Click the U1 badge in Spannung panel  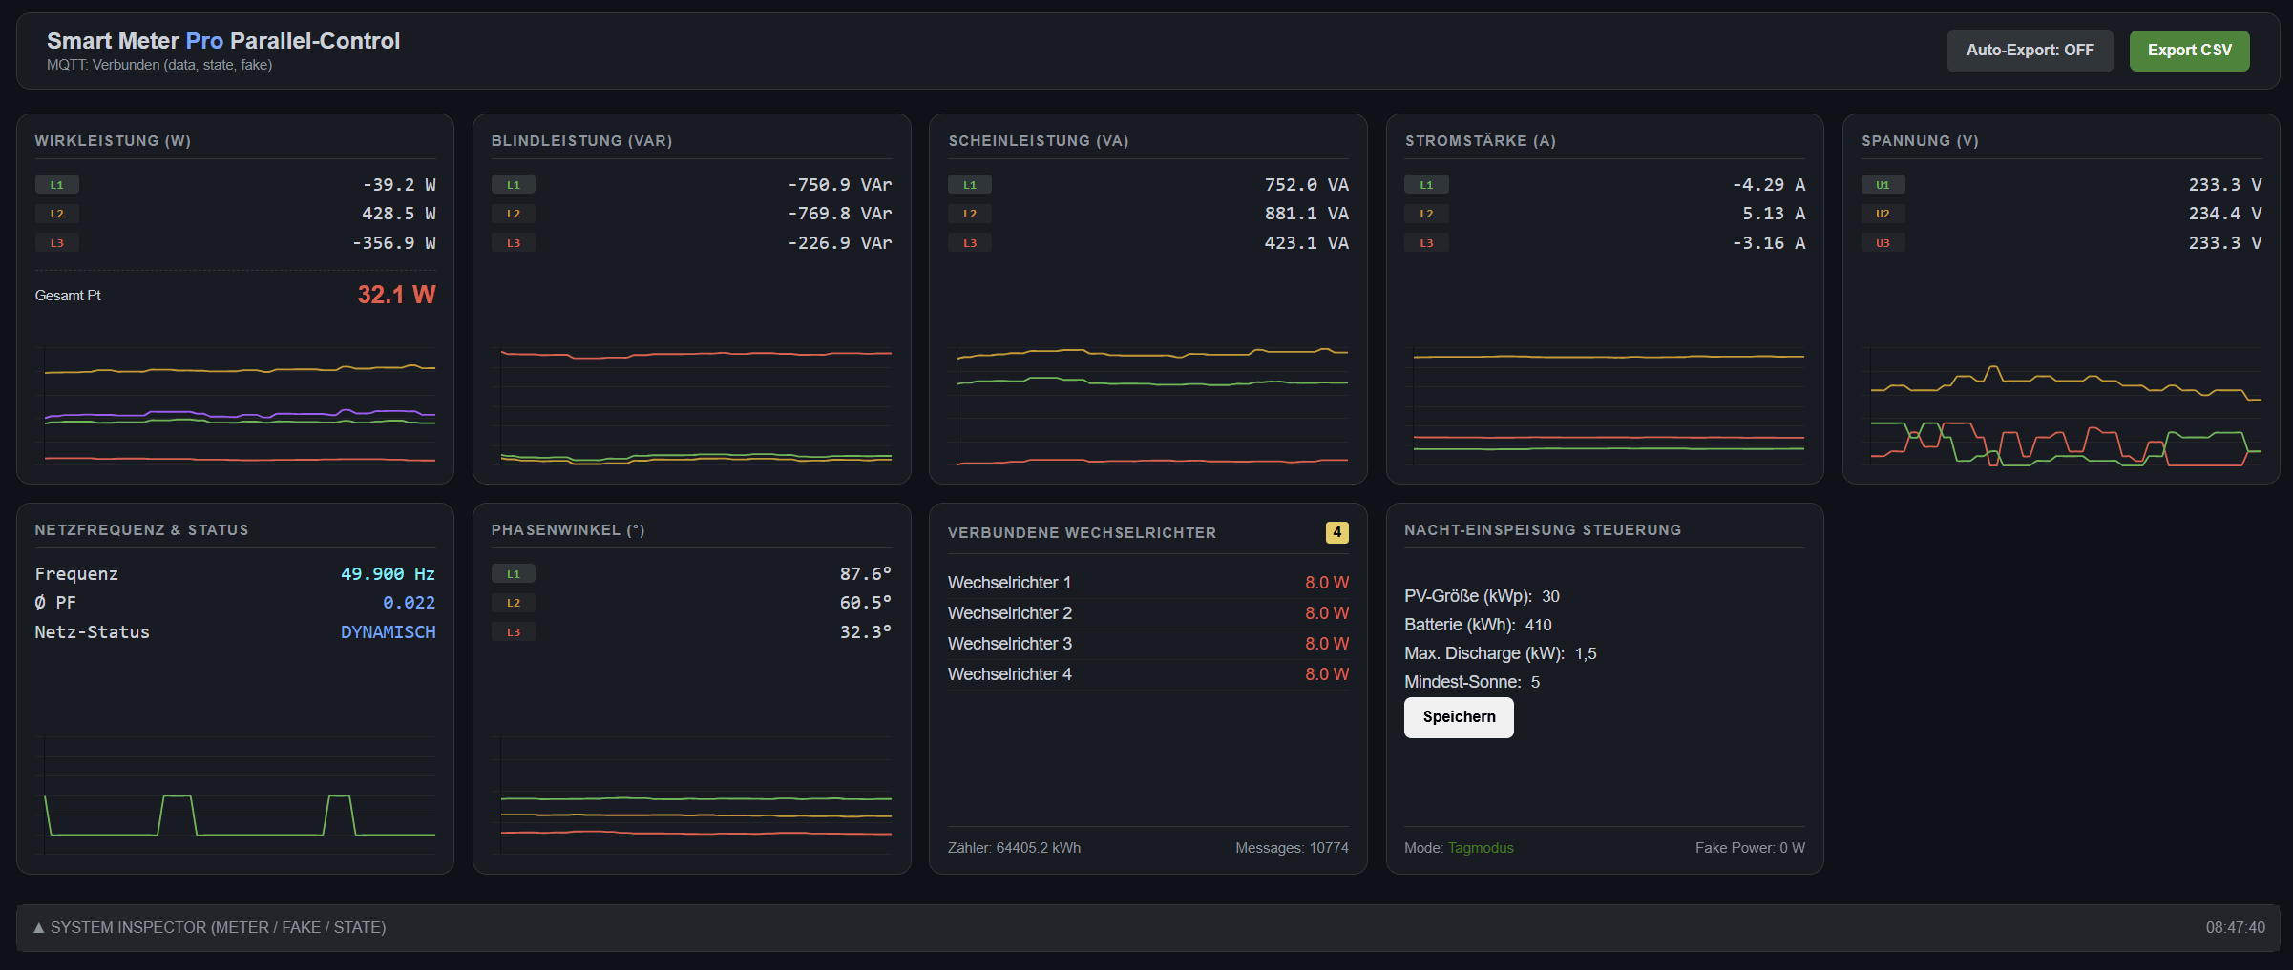click(x=1883, y=185)
